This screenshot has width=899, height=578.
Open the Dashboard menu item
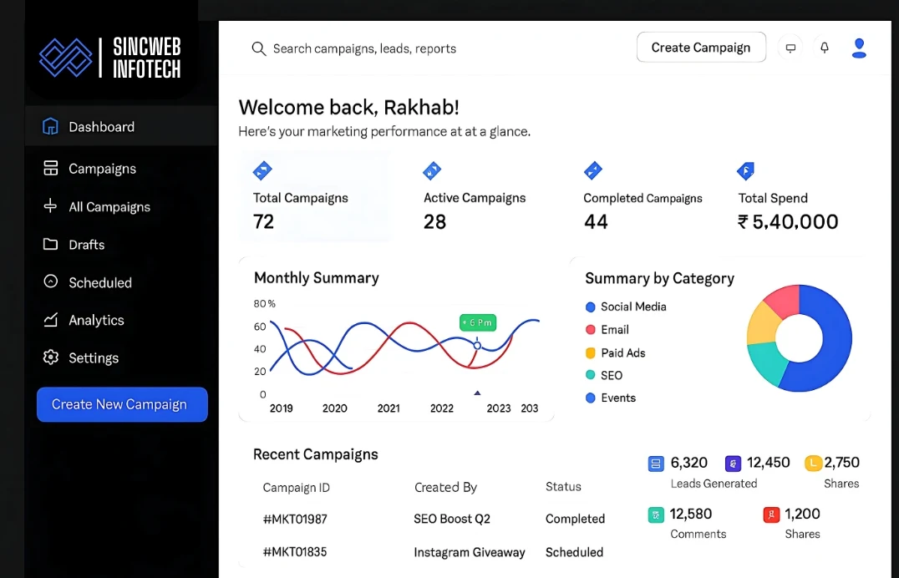pyautogui.click(x=101, y=127)
